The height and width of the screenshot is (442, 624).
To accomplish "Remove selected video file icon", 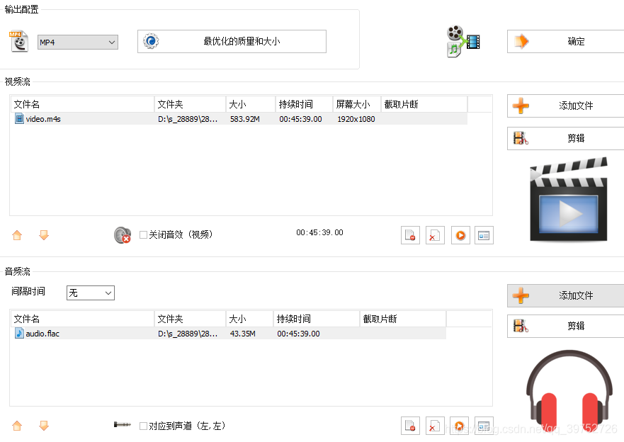I will click(410, 235).
